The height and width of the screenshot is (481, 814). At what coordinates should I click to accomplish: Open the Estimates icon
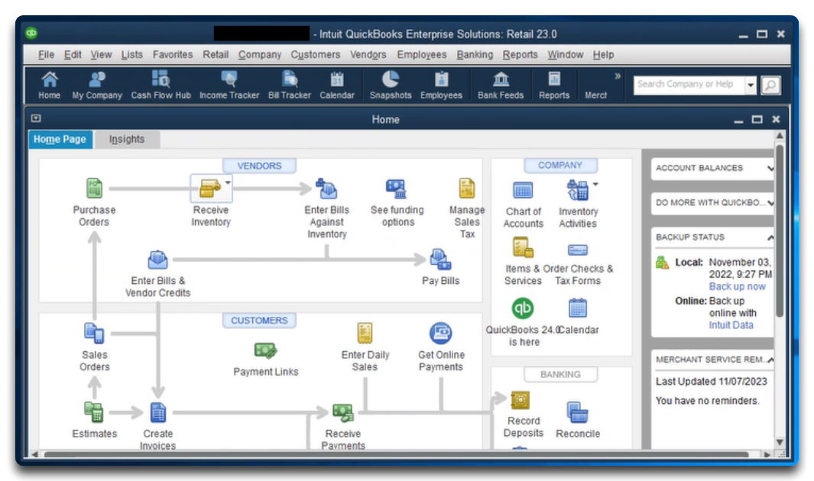(94, 412)
